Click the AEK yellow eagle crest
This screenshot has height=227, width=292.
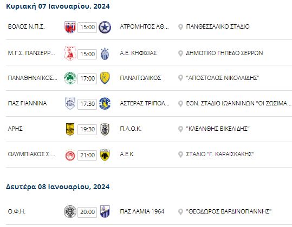click(x=105, y=155)
